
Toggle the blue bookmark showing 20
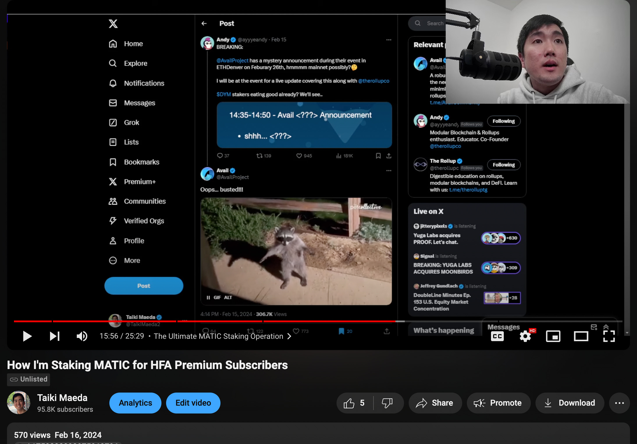(x=345, y=332)
